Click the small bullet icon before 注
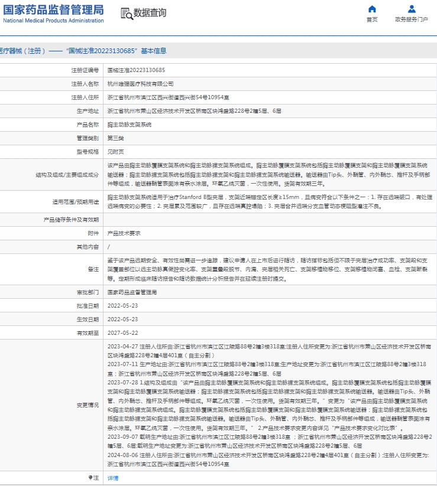 [90, 478]
